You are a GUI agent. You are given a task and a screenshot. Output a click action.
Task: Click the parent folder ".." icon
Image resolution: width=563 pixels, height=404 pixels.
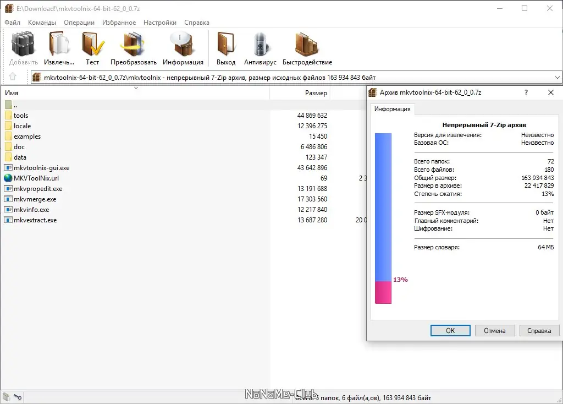pos(8,105)
